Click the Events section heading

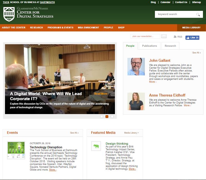coord(12,133)
